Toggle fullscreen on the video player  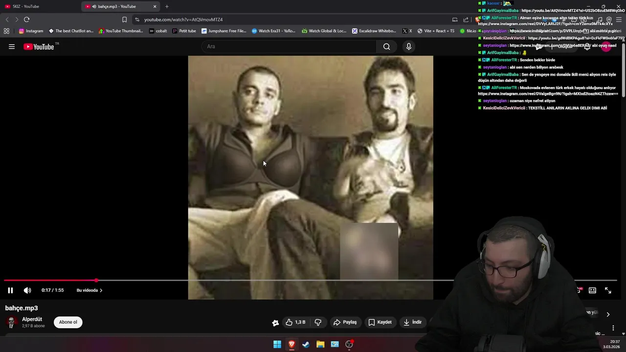(608, 290)
